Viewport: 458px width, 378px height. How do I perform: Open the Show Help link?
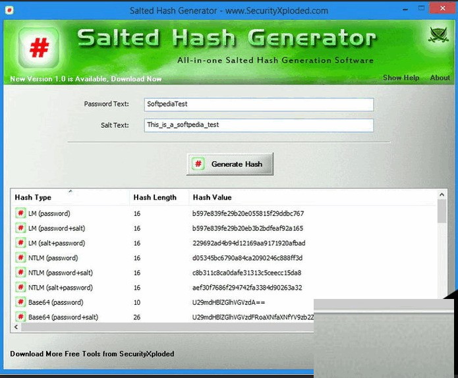click(401, 78)
